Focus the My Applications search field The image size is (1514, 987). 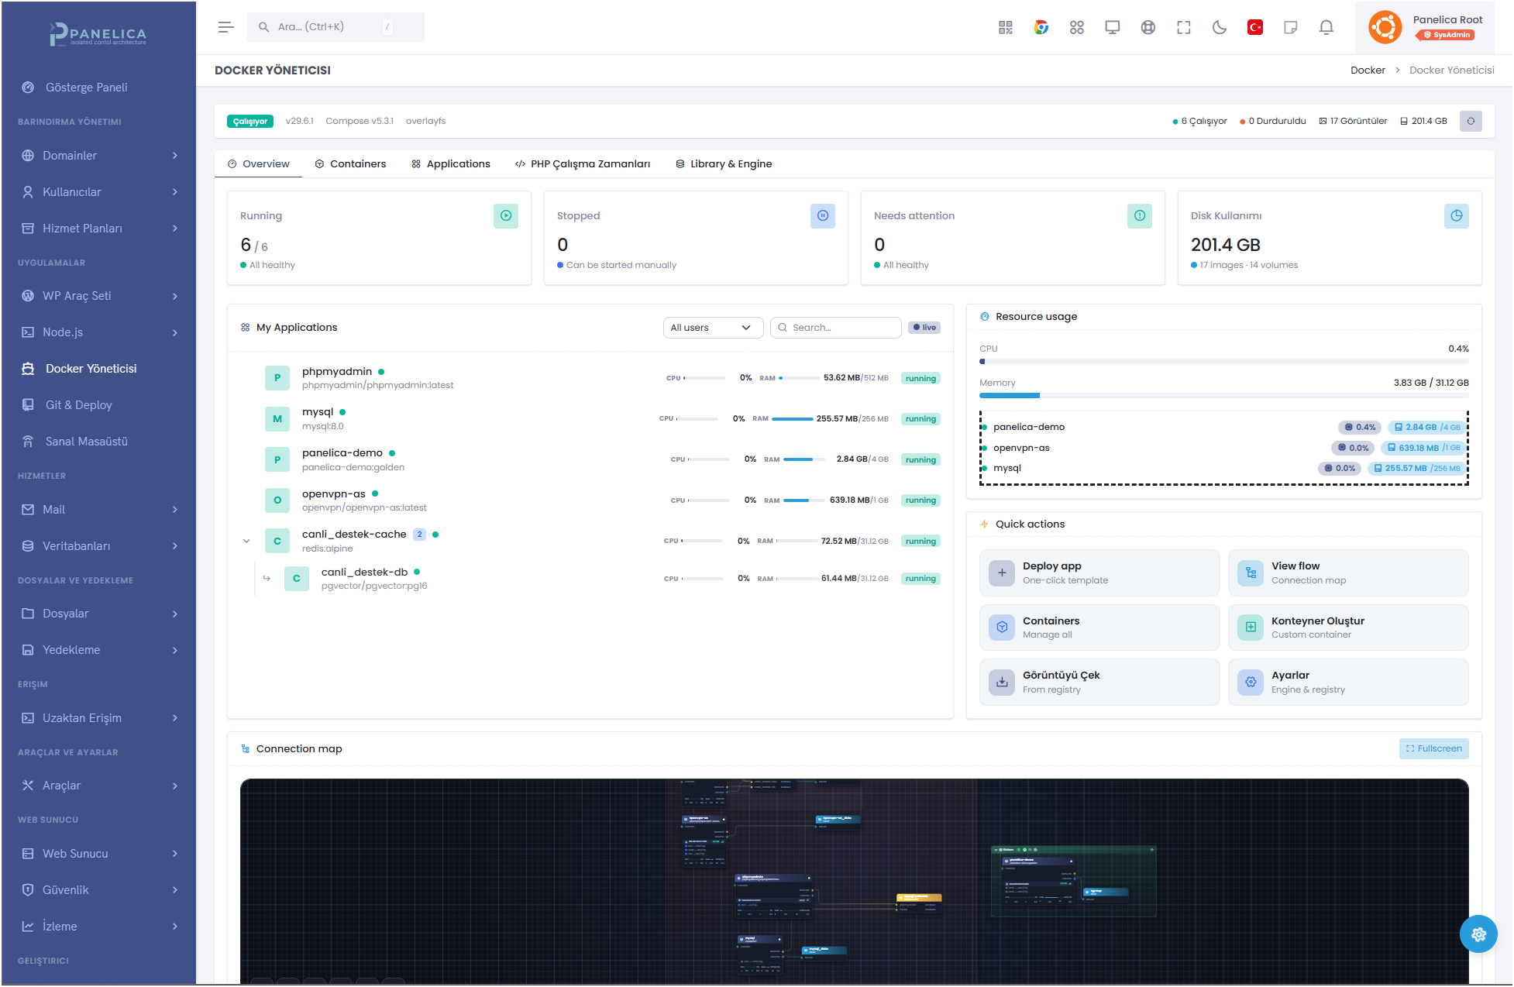click(835, 328)
